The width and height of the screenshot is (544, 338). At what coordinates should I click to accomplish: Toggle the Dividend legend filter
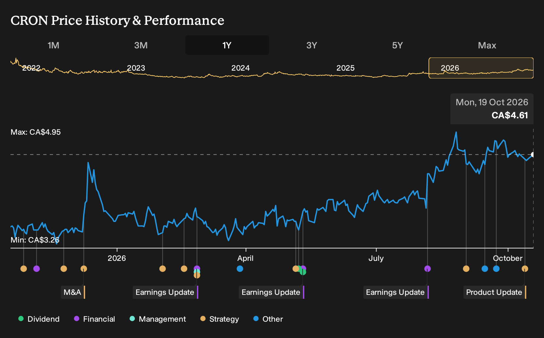point(39,319)
